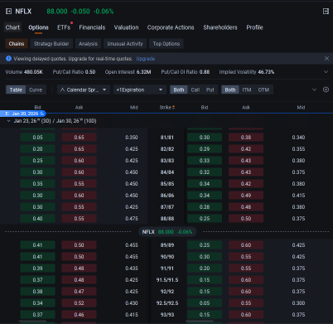Click the NFLX ticker symbol in the header

23,11
